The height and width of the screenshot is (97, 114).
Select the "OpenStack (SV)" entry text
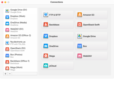18,48
